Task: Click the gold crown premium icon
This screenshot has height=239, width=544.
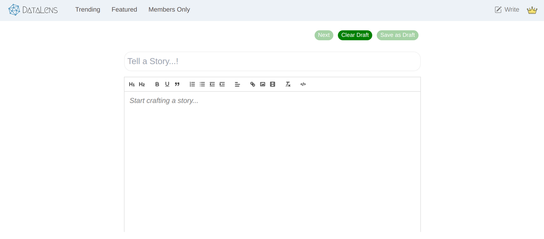Action: (532, 10)
